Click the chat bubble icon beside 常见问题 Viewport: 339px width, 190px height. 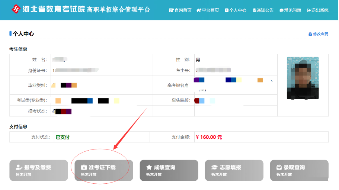[x=281, y=10]
